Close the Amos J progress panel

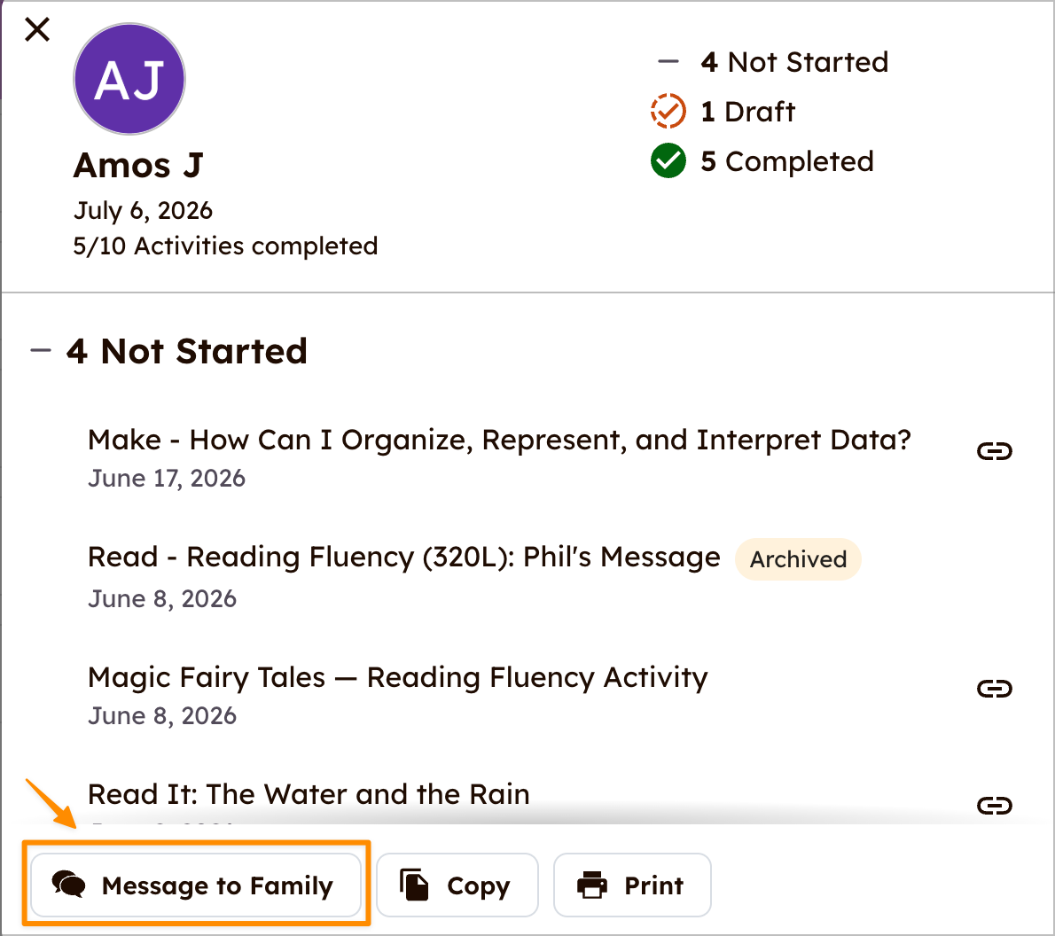[37, 29]
